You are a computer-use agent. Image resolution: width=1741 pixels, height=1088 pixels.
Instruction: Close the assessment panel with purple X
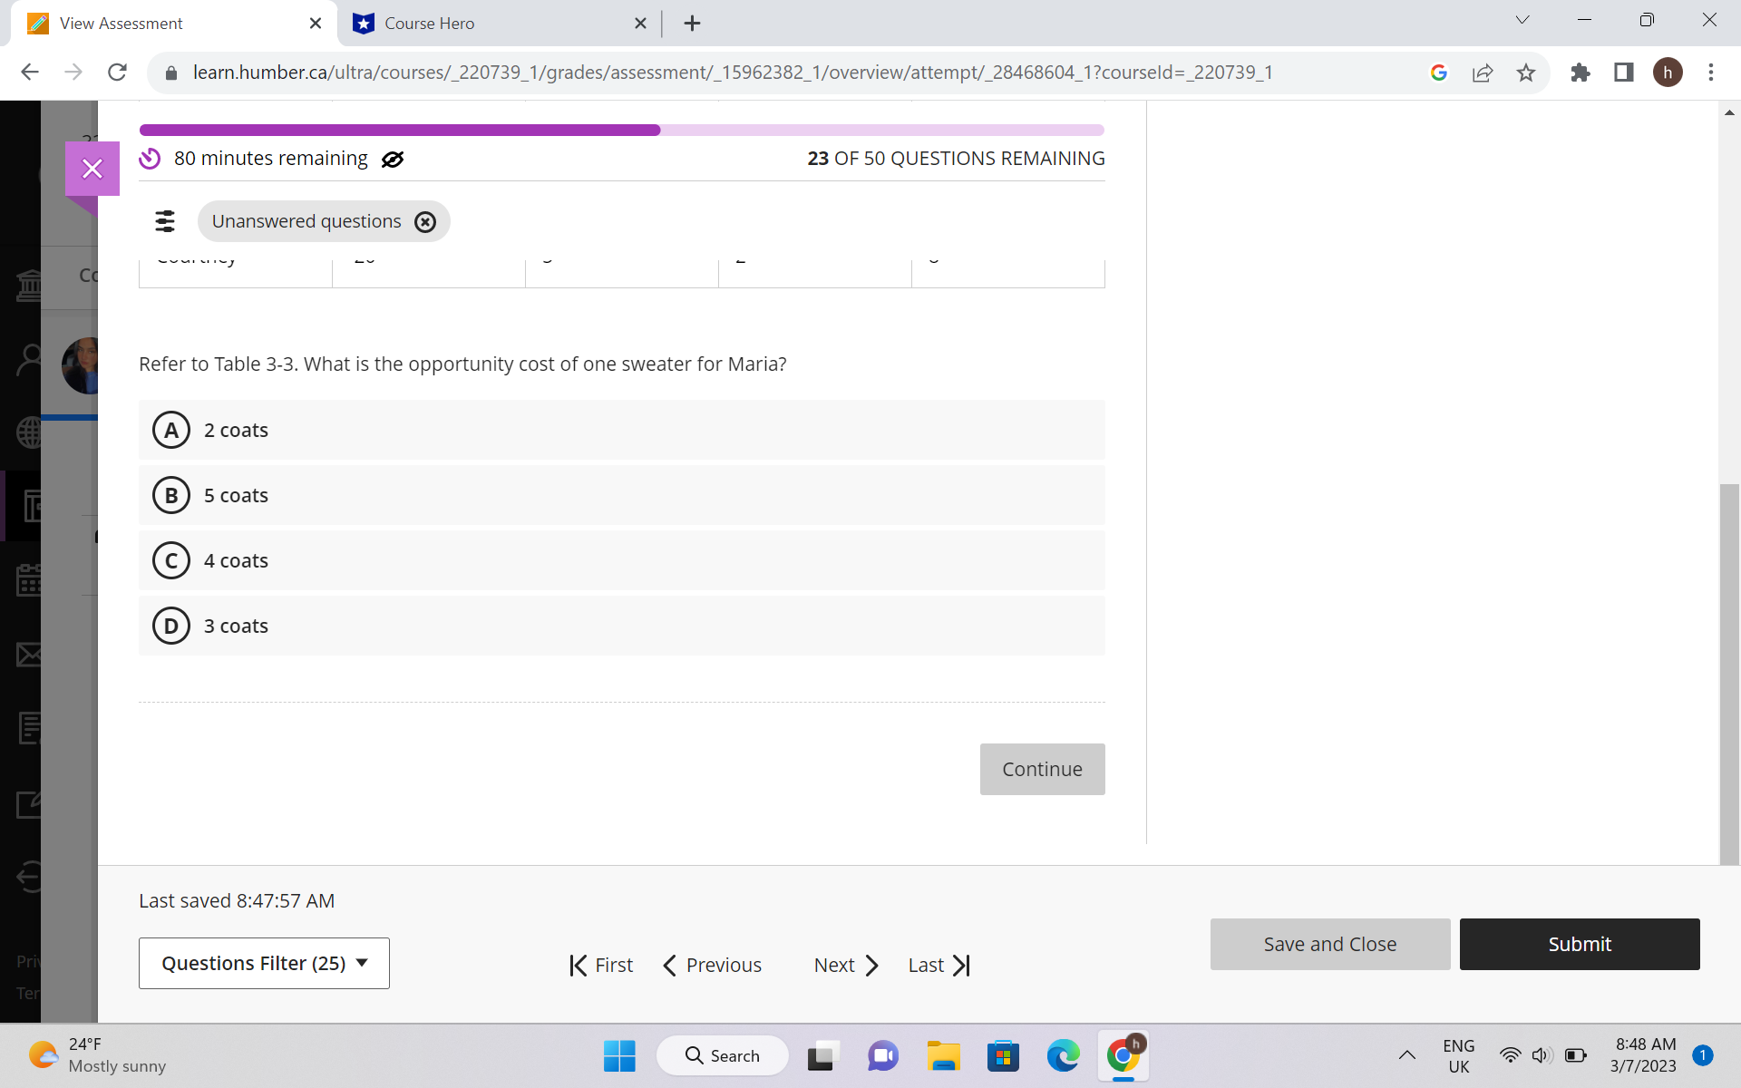[92, 169]
